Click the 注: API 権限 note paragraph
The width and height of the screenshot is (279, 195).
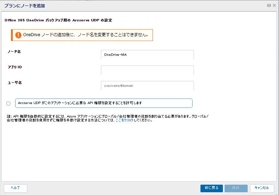click(108, 118)
